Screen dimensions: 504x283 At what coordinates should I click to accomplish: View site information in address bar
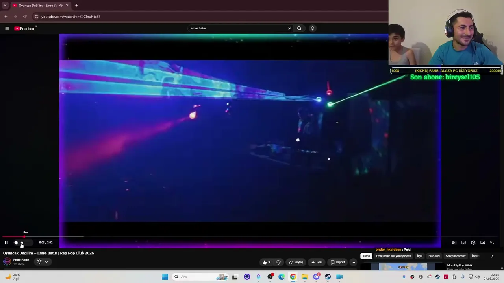coord(36,17)
